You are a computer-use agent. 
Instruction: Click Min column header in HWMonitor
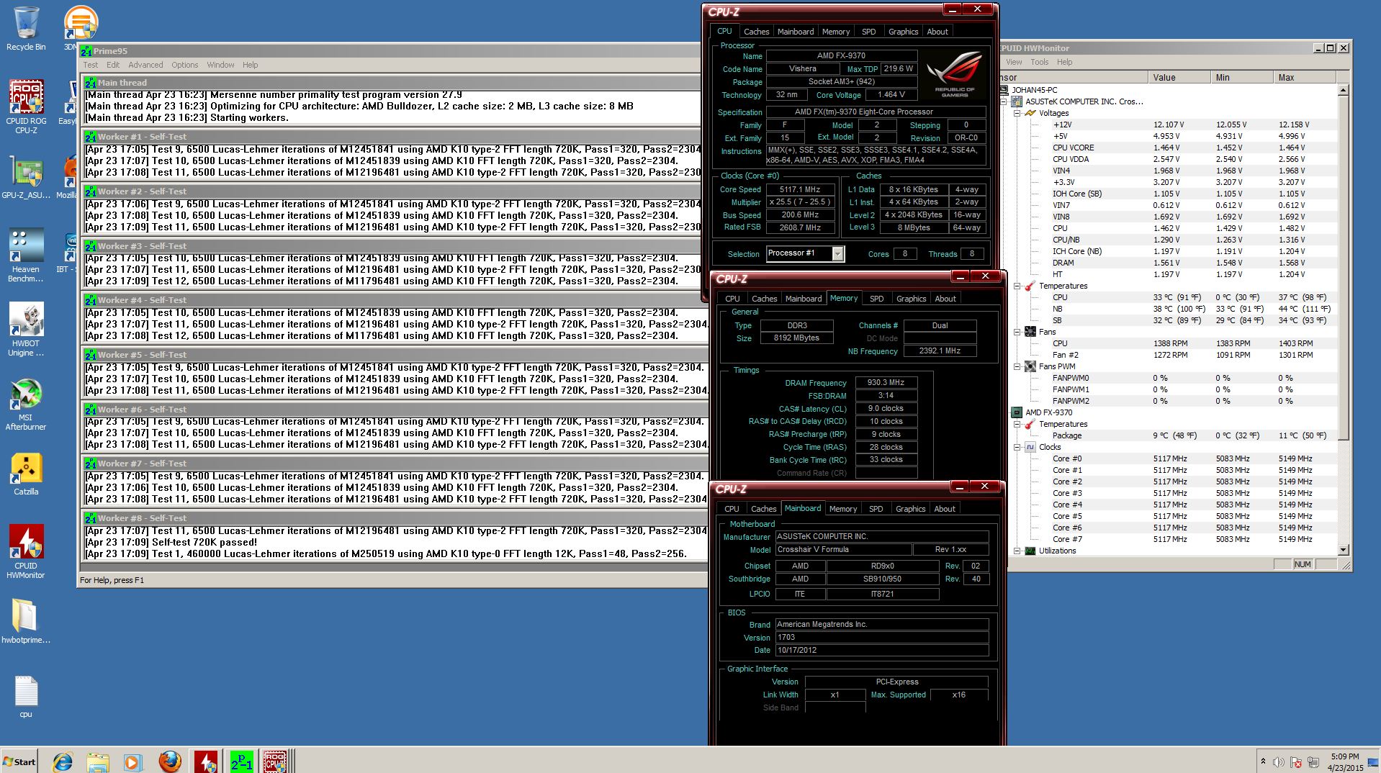click(1241, 77)
